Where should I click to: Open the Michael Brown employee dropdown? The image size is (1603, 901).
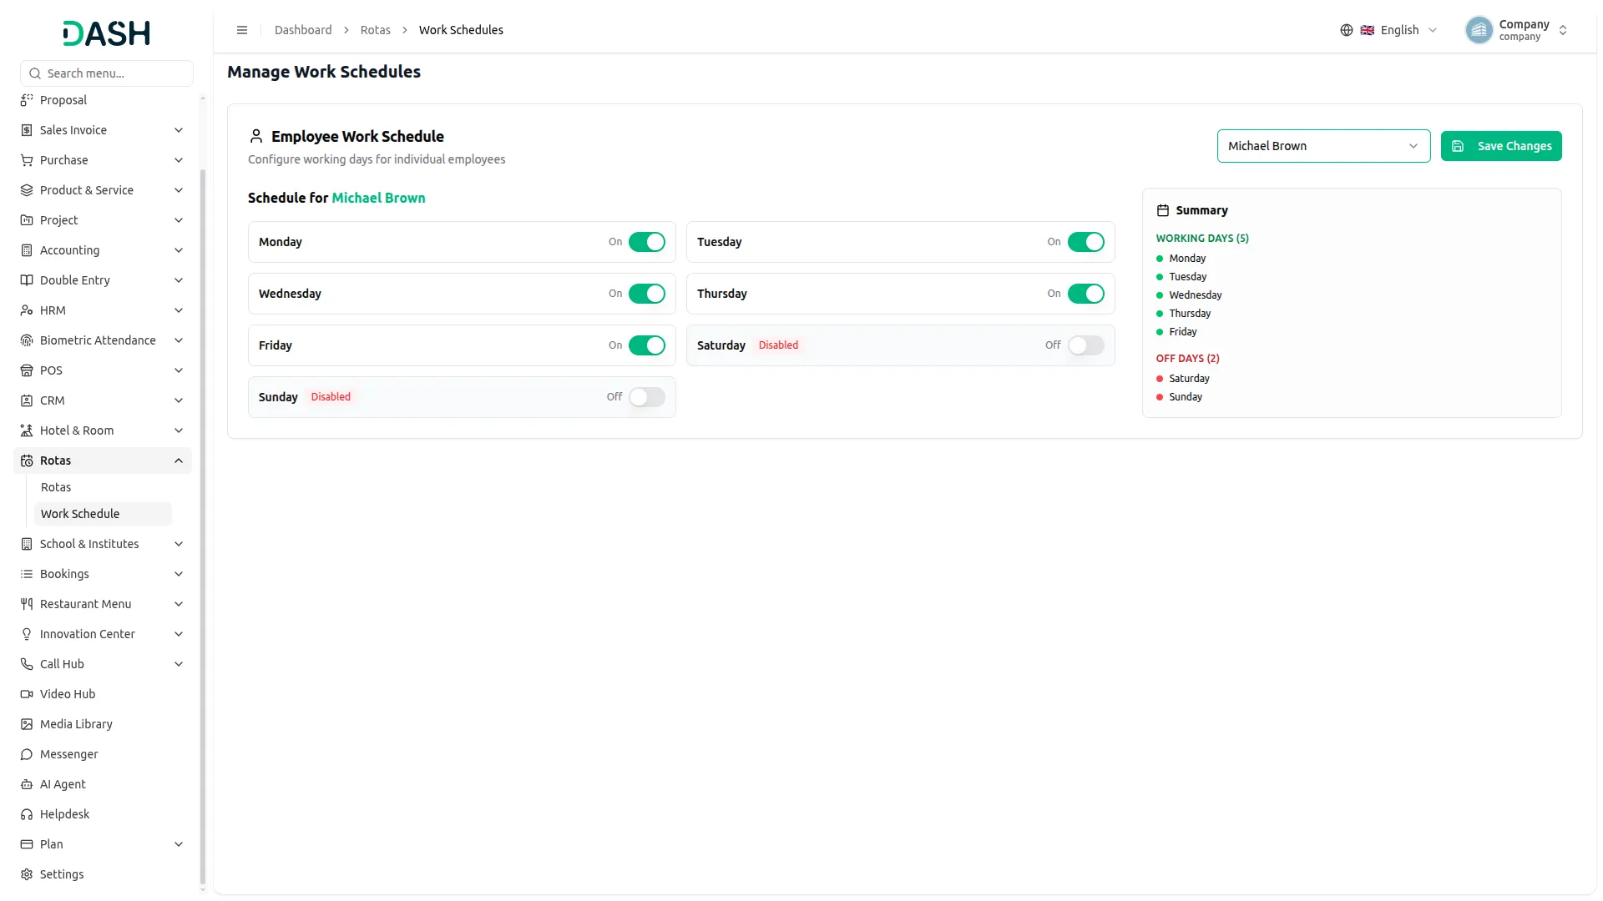(1323, 146)
